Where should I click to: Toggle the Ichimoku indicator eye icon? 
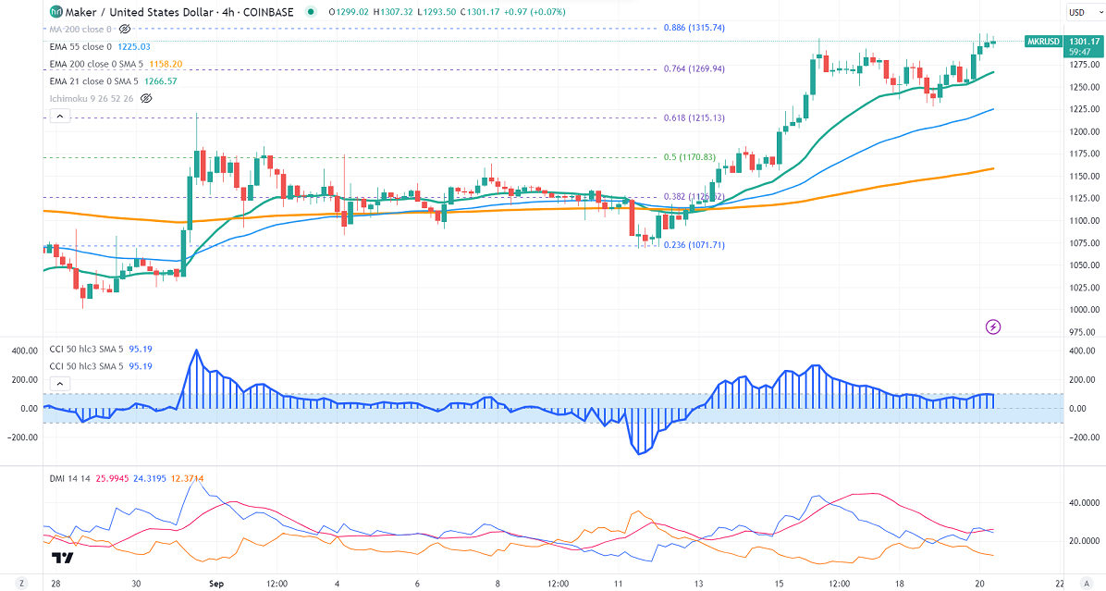coord(146,99)
